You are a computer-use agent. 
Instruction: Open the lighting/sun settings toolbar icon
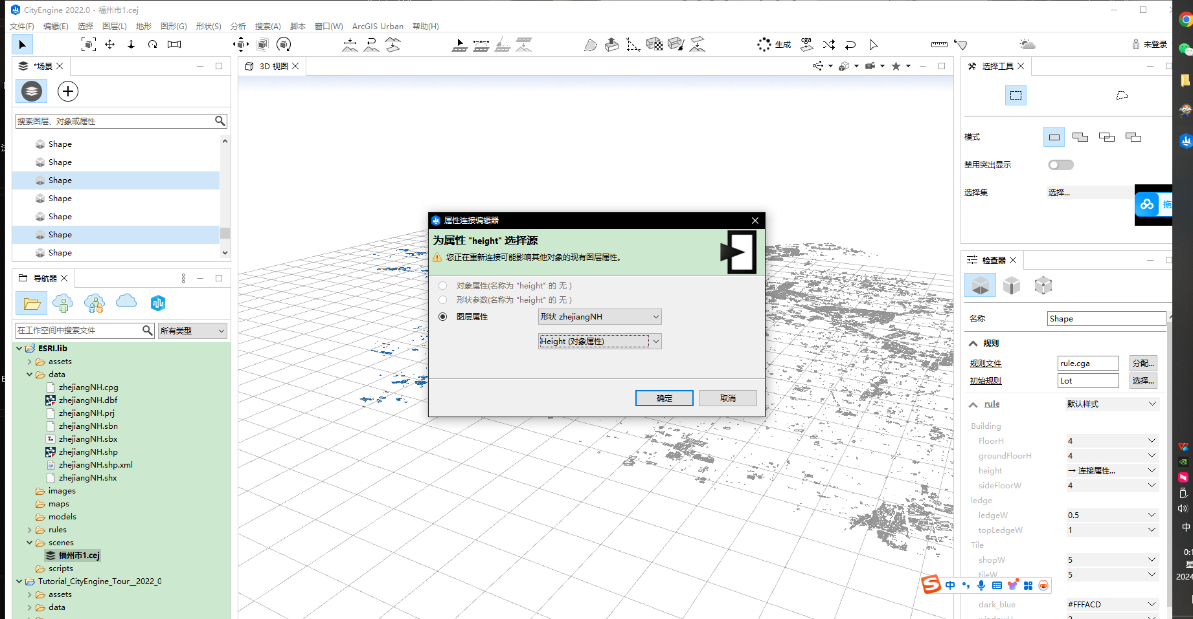pos(1027,44)
